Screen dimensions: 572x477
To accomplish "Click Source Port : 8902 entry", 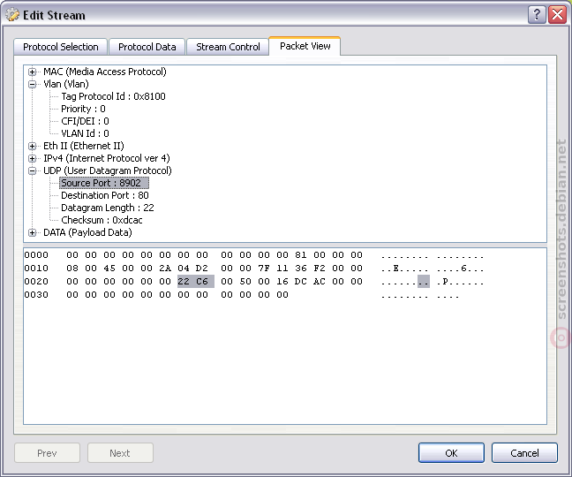I will (x=104, y=183).
